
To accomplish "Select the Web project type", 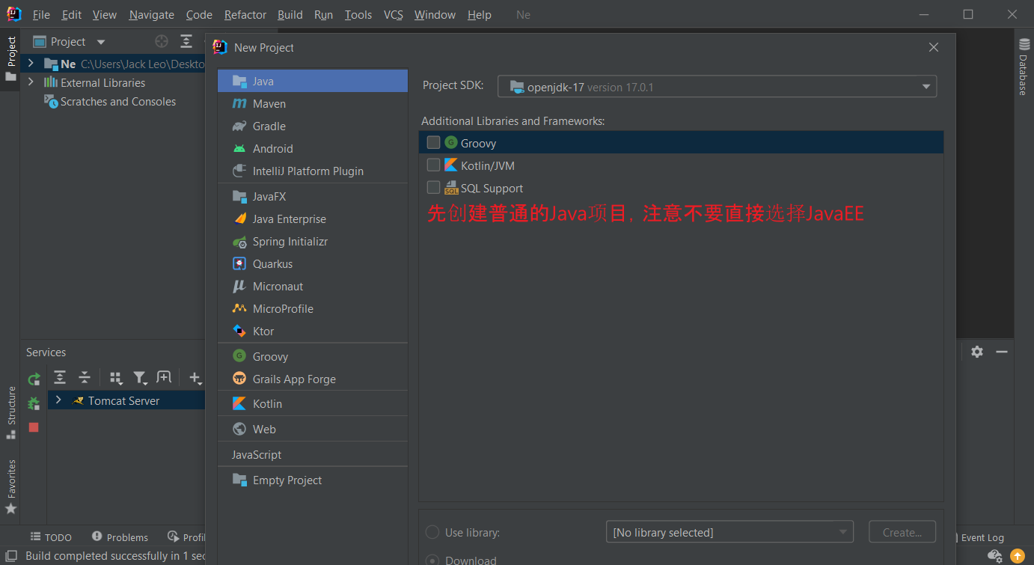I will tap(313, 429).
